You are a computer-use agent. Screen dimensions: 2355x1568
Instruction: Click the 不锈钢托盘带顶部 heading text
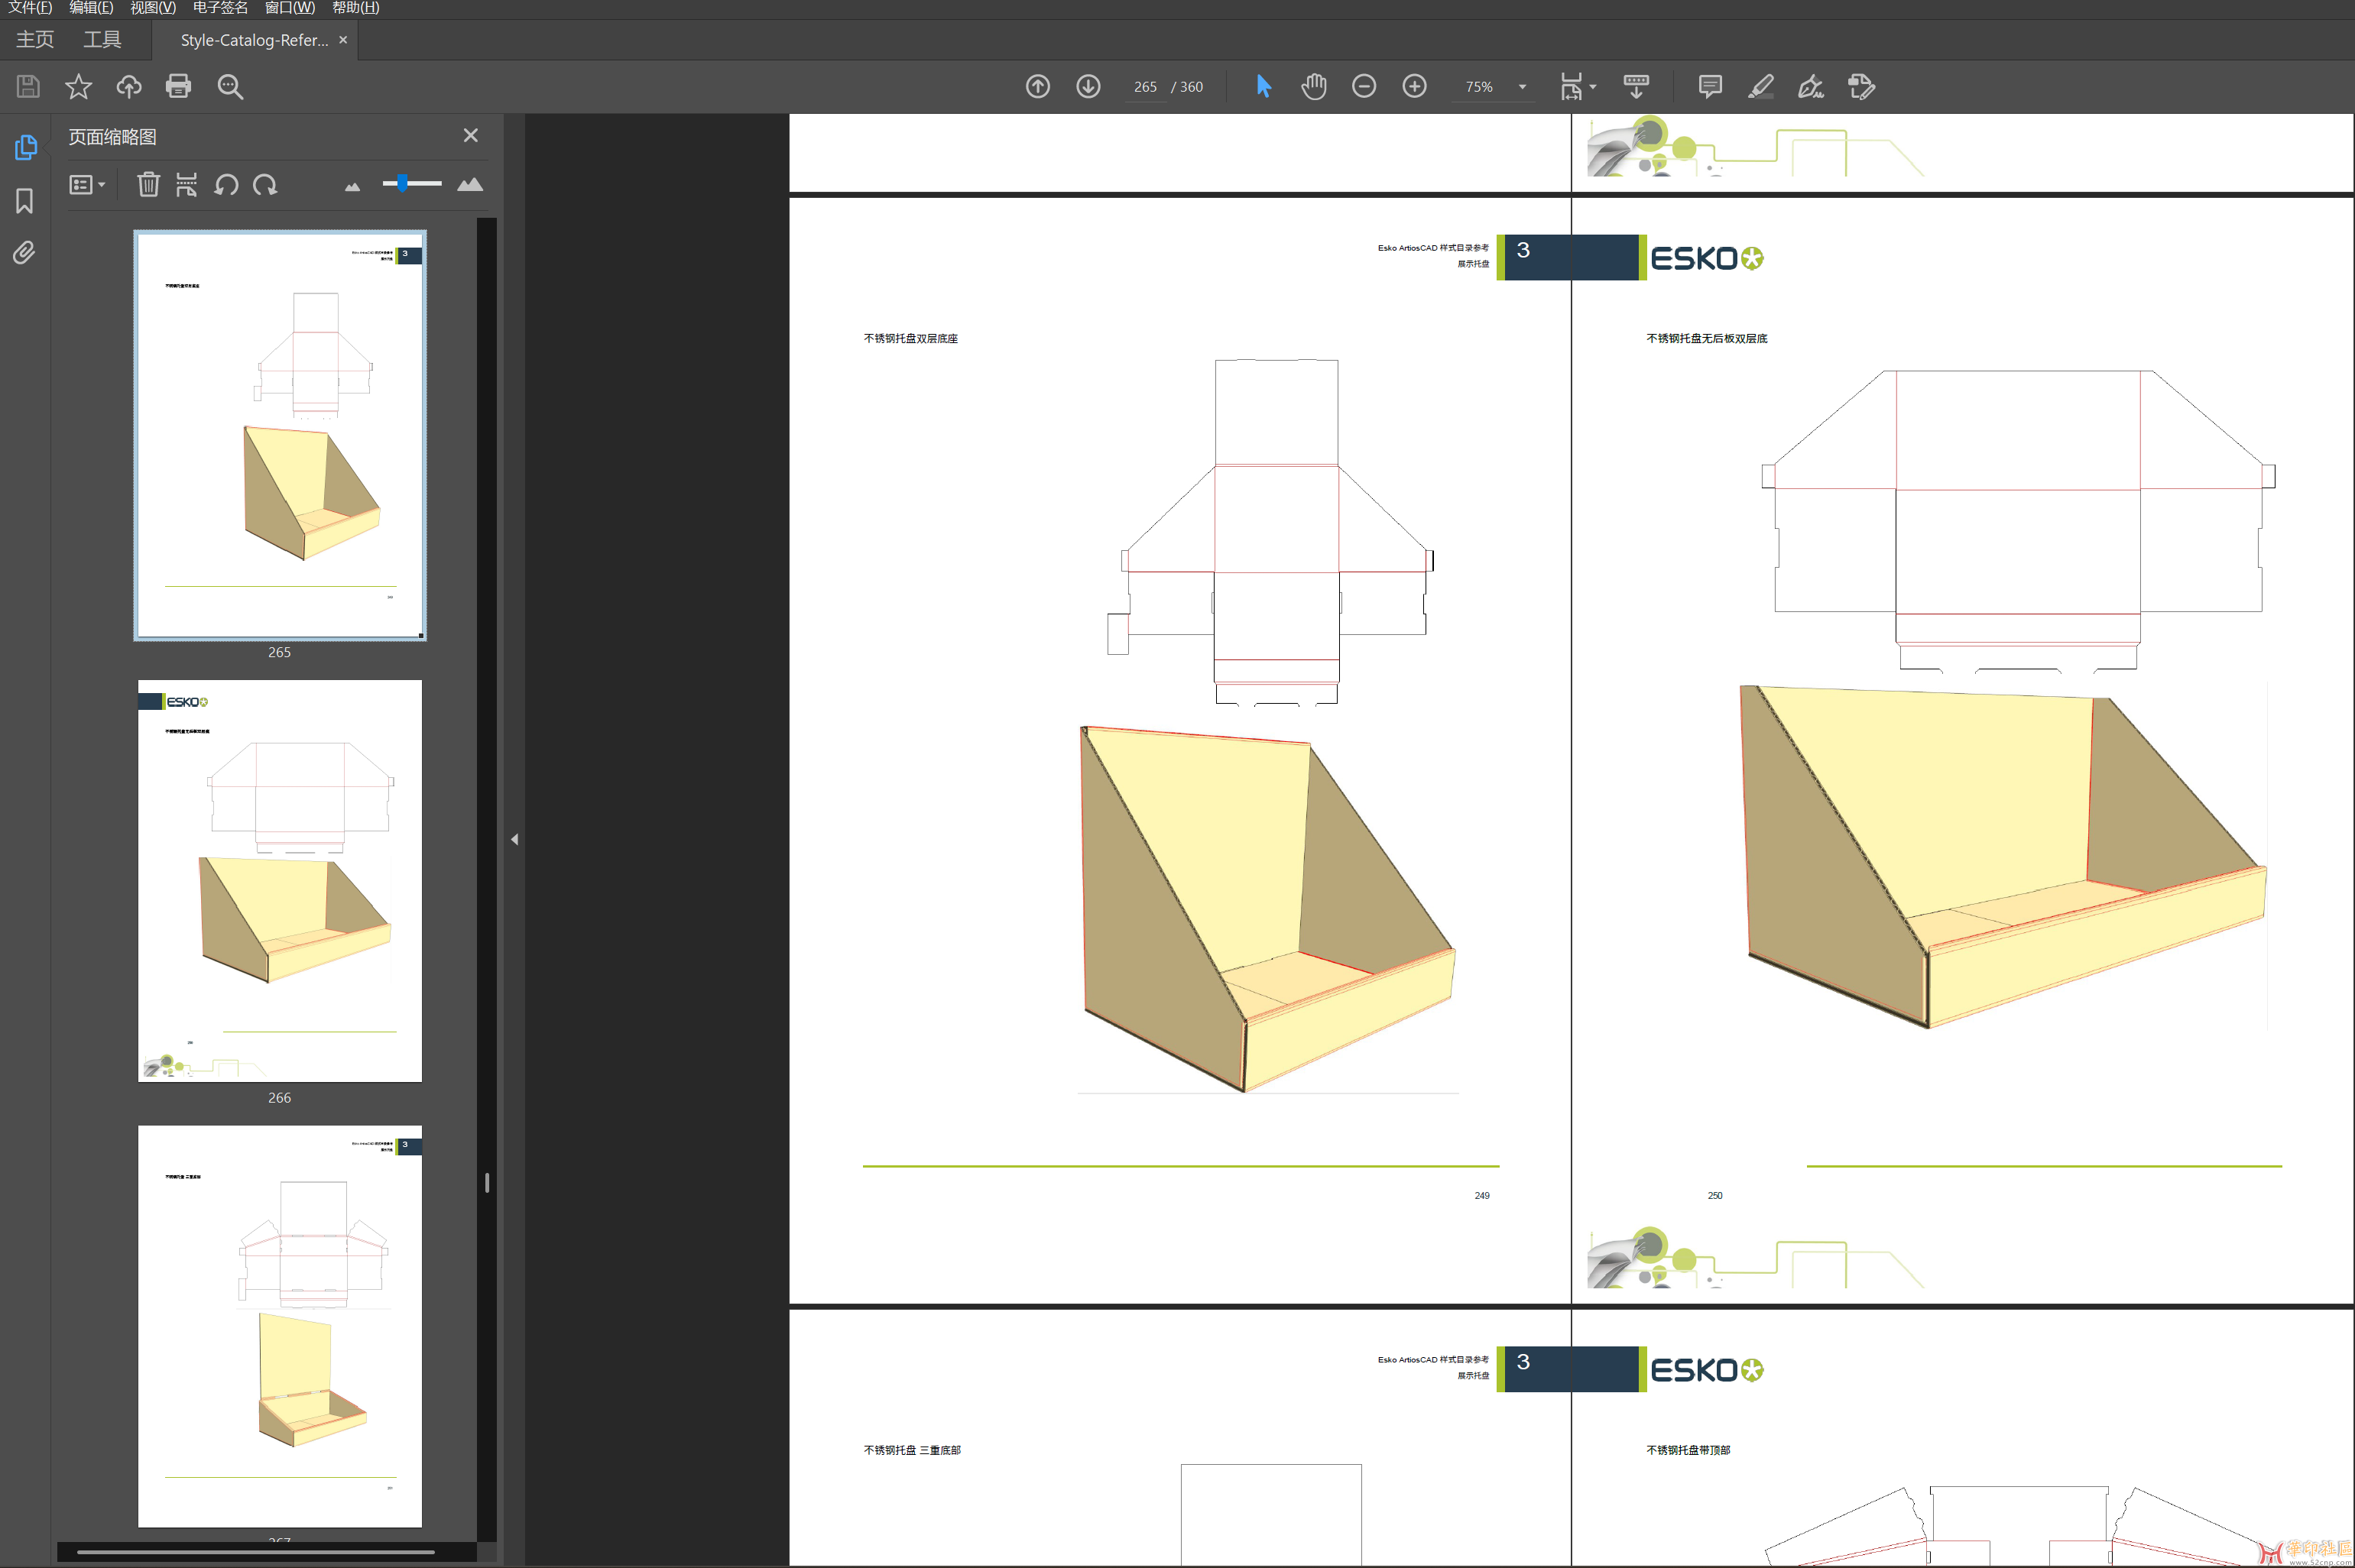[1688, 1450]
